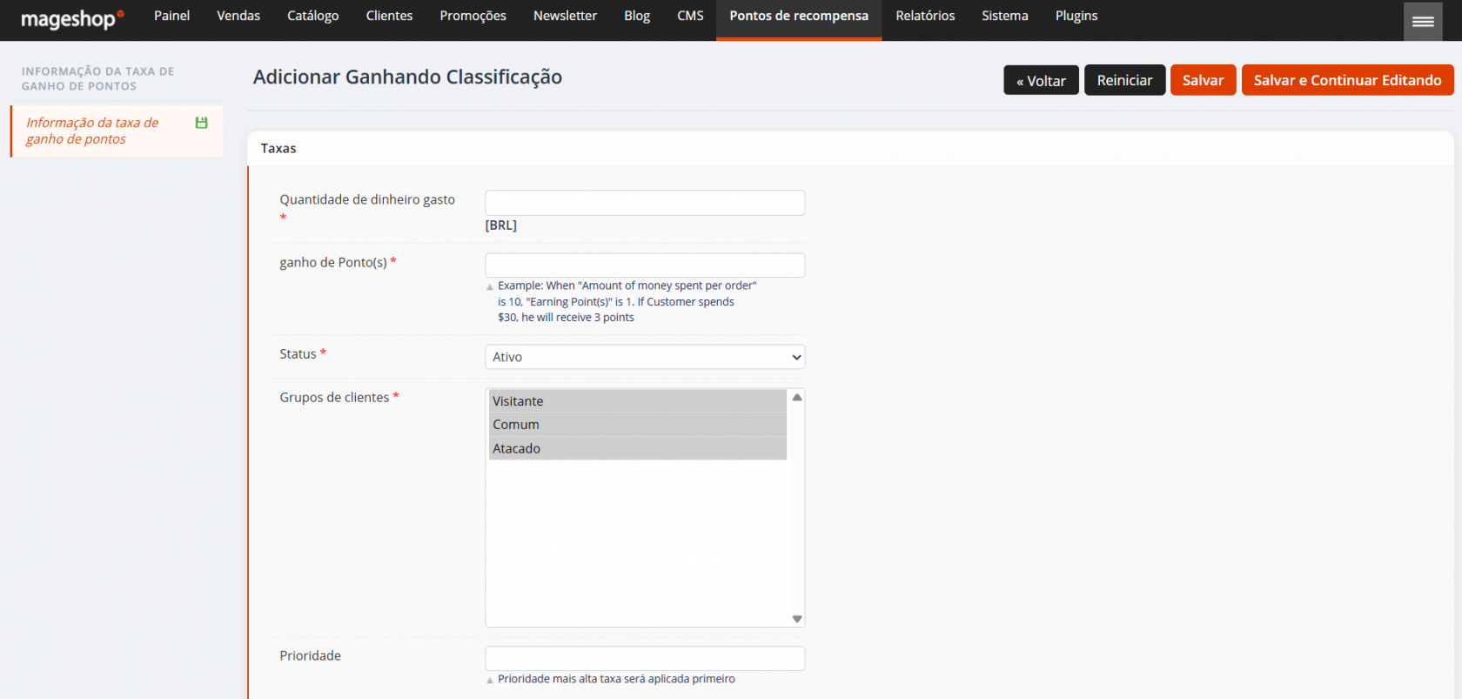Select Comum in customer groups
Image resolution: width=1462 pixels, height=699 pixels.
point(638,425)
